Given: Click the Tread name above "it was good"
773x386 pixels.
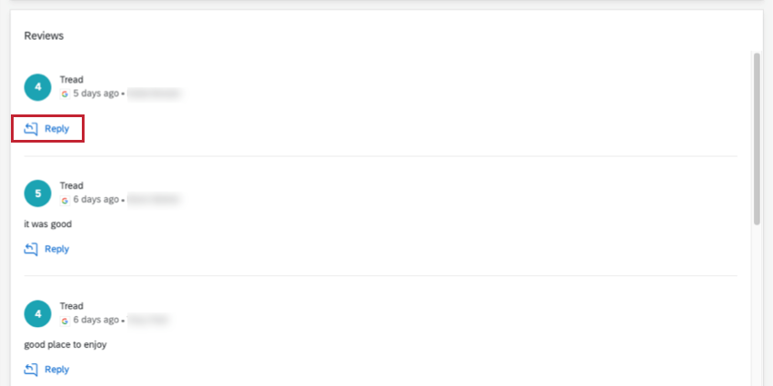Looking at the screenshot, I should click(72, 185).
